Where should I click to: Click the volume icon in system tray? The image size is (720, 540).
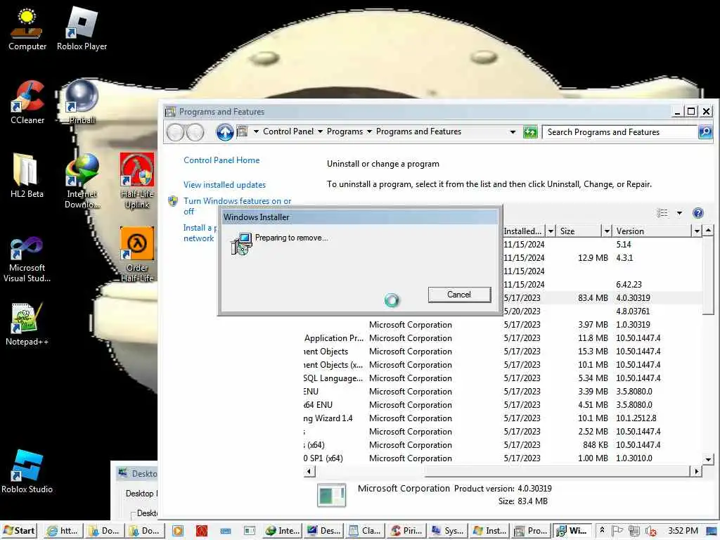click(650, 531)
